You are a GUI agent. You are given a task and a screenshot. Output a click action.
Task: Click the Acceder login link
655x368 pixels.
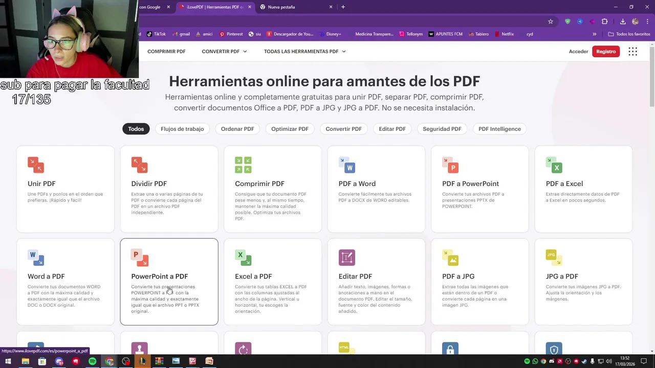click(578, 52)
